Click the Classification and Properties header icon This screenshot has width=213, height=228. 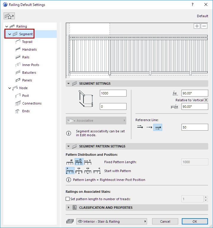[75, 208]
